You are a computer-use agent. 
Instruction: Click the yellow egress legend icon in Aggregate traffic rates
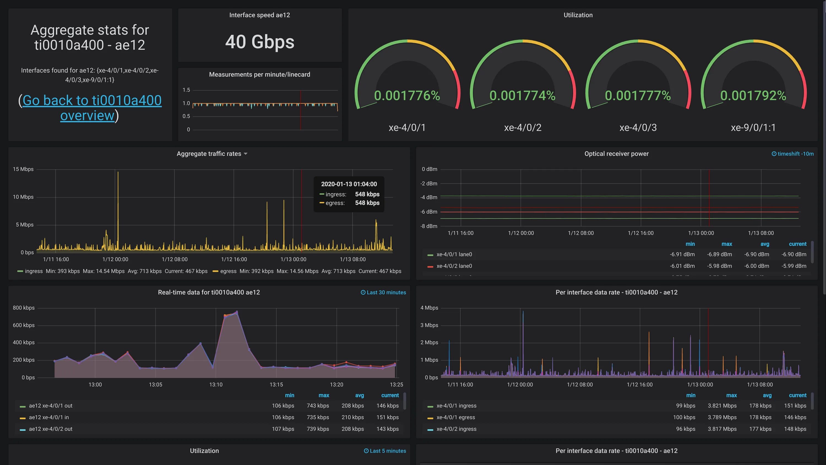(215, 272)
